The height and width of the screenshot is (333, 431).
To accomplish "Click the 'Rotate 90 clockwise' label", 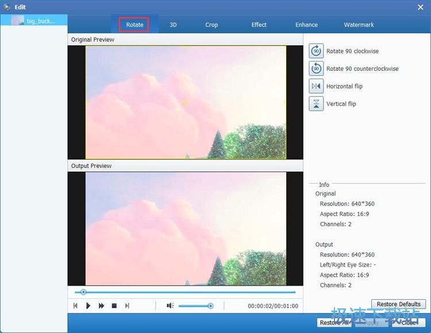I will click(352, 51).
